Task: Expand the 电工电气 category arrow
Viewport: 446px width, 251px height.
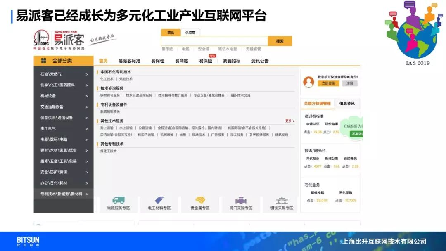Action: [x=87, y=129]
